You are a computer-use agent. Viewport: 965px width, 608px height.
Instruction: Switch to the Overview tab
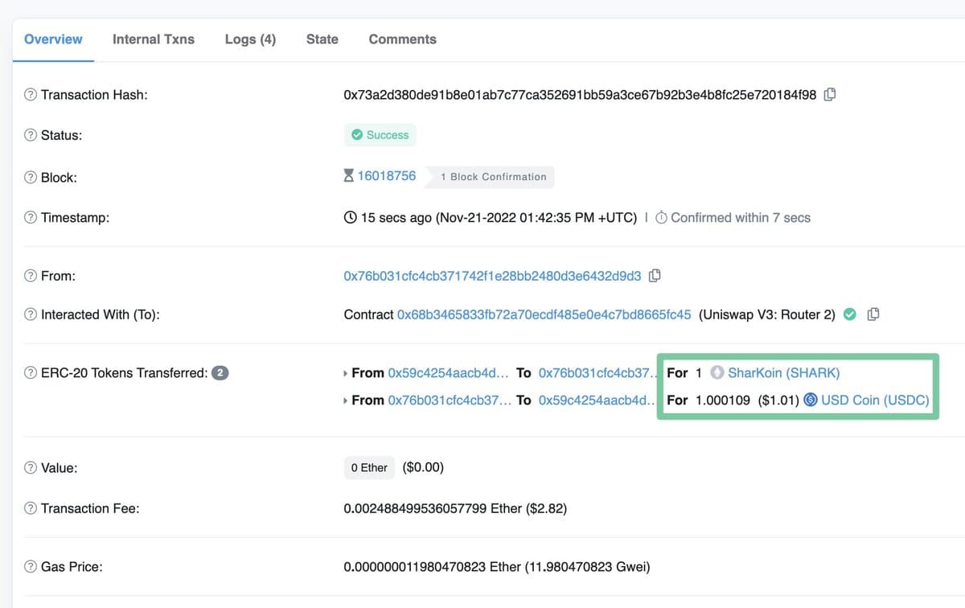click(x=53, y=39)
